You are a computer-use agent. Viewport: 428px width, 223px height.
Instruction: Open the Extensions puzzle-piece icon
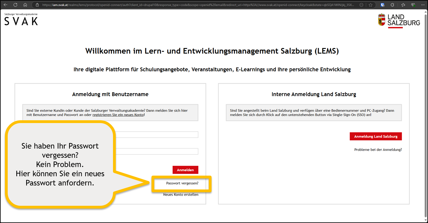coord(392,5)
